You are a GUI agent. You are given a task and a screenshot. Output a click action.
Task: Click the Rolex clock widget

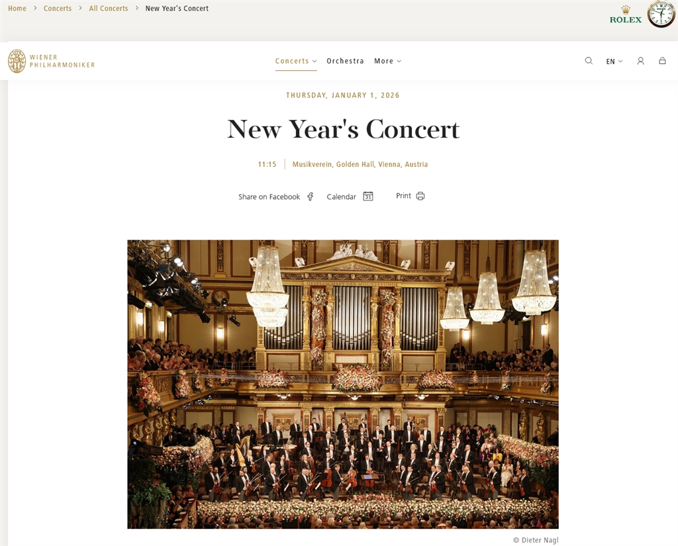pyautogui.click(x=661, y=14)
